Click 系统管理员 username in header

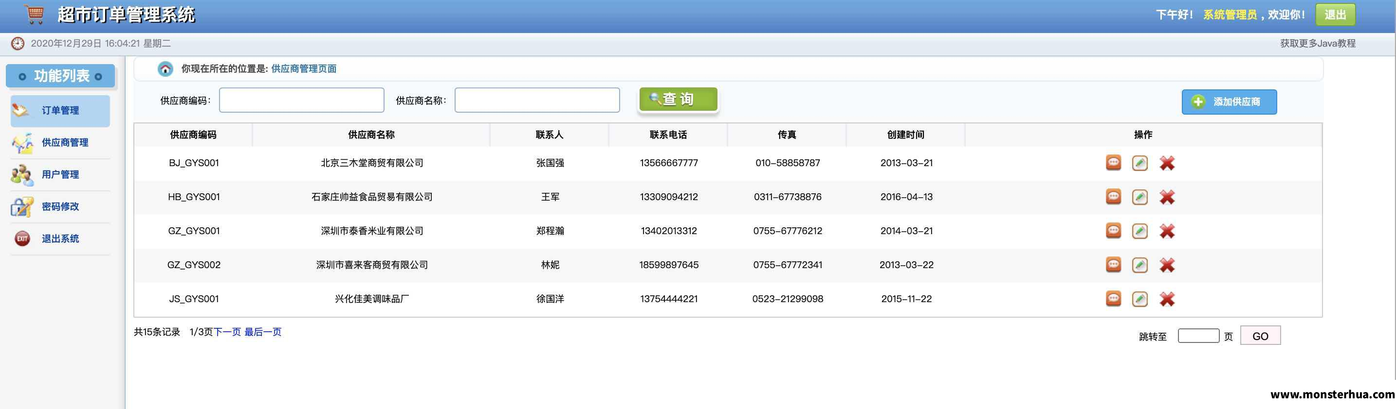(x=1230, y=15)
